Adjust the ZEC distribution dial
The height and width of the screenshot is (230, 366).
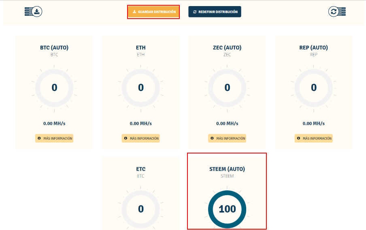[227, 88]
